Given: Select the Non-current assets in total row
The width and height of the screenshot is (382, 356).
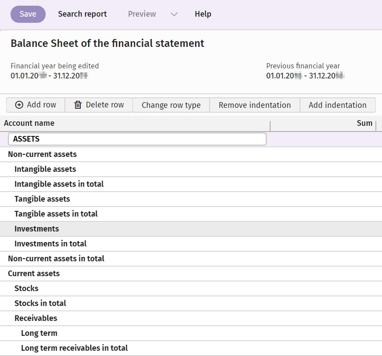Looking at the screenshot, I should coord(191,259).
